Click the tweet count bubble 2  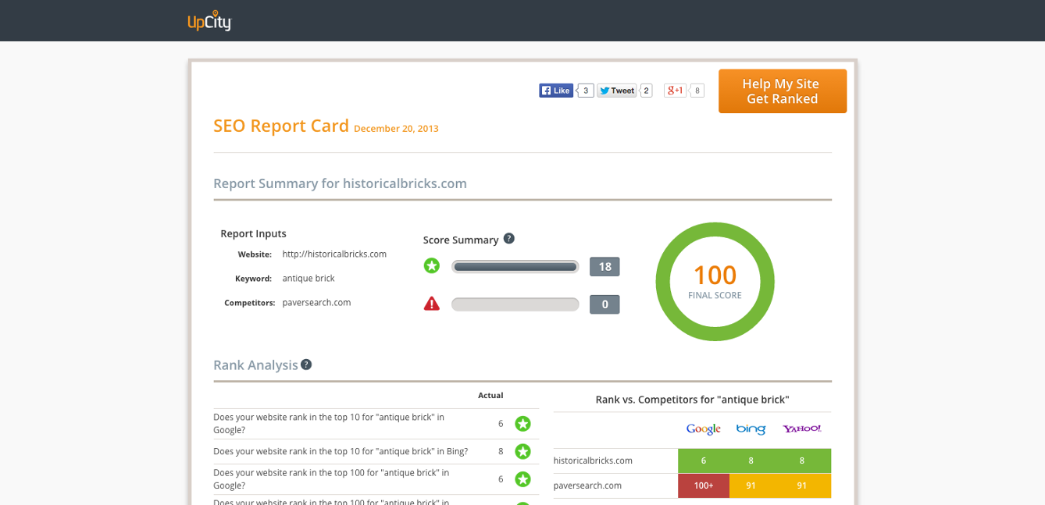pyautogui.click(x=646, y=91)
